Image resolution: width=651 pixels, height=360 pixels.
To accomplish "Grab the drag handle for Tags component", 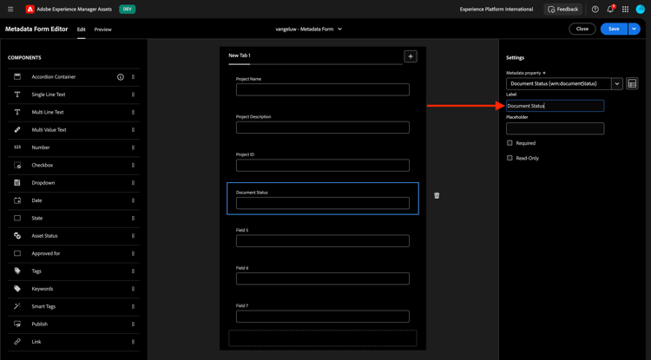I will pos(134,271).
